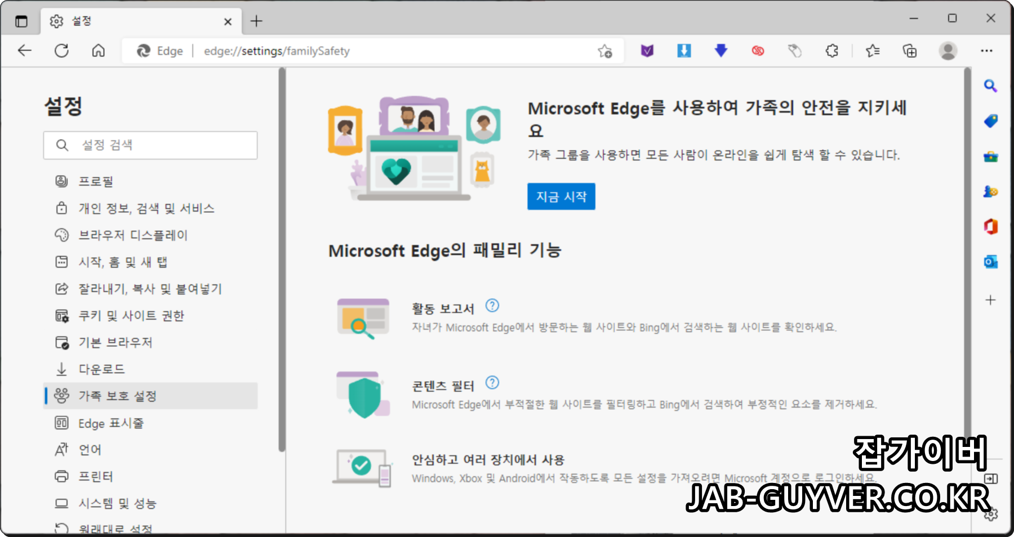
Task: Open Edge 표시줄 settings section
Action: 150,423
